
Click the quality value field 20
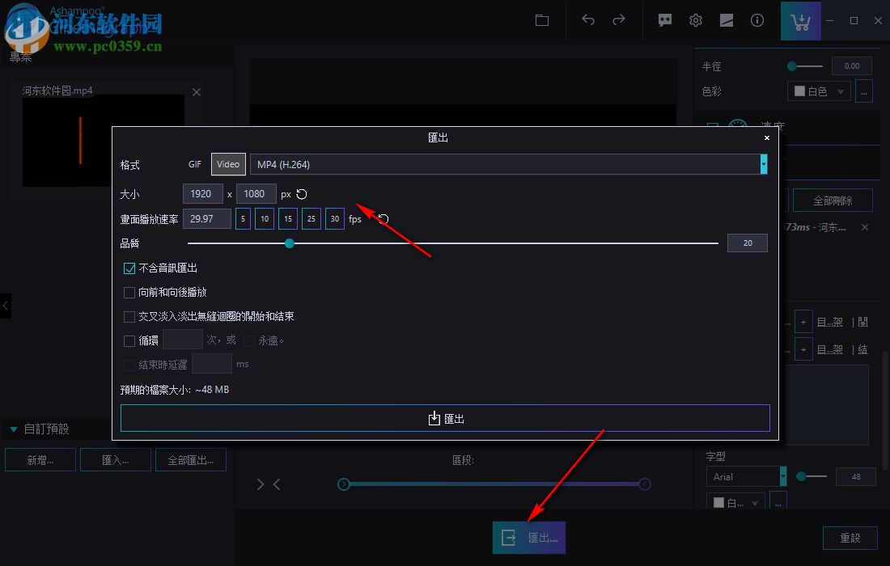(748, 243)
